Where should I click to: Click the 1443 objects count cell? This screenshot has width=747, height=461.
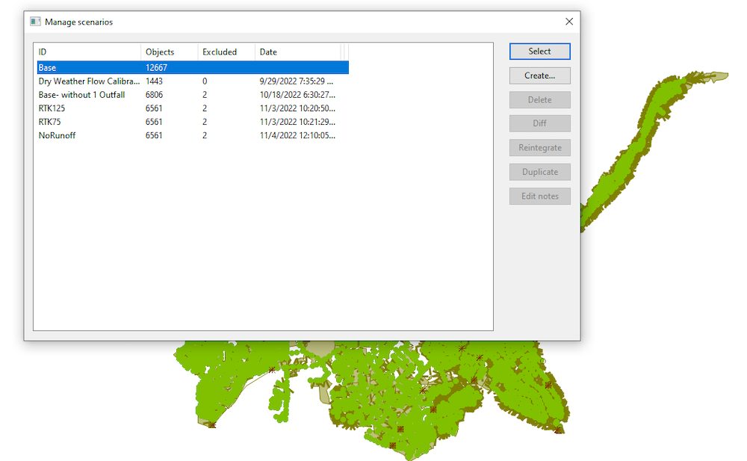(x=154, y=81)
